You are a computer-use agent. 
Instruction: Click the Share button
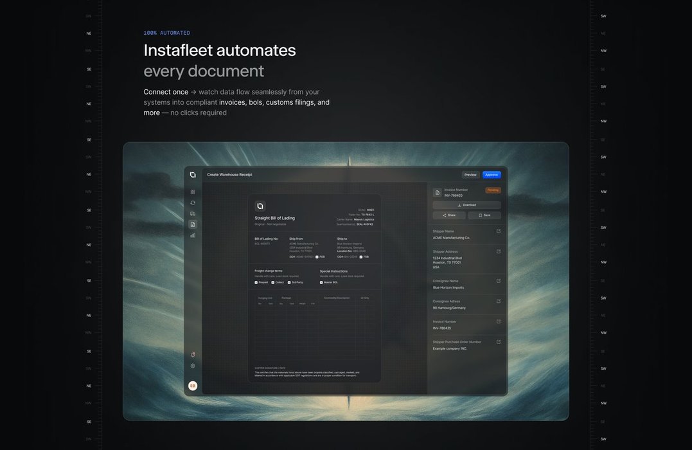coord(449,215)
